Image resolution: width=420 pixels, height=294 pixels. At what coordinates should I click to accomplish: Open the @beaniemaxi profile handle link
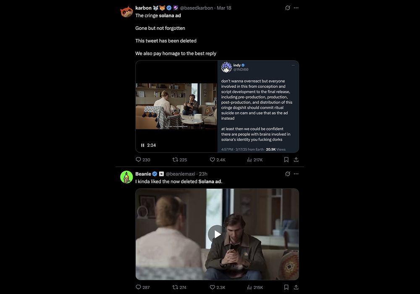181,174
